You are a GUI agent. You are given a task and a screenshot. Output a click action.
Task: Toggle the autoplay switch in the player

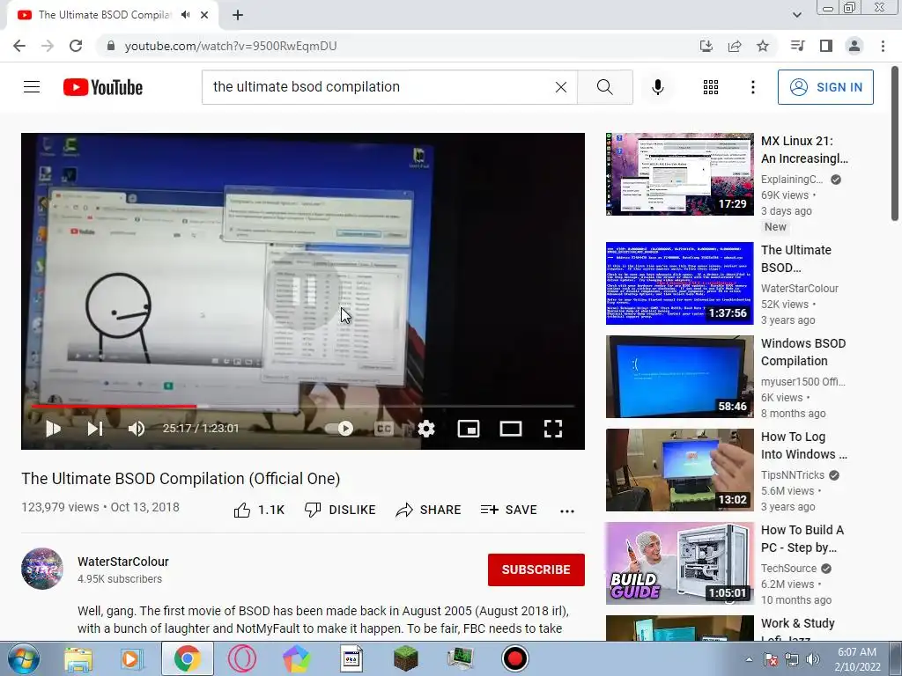coord(339,429)
